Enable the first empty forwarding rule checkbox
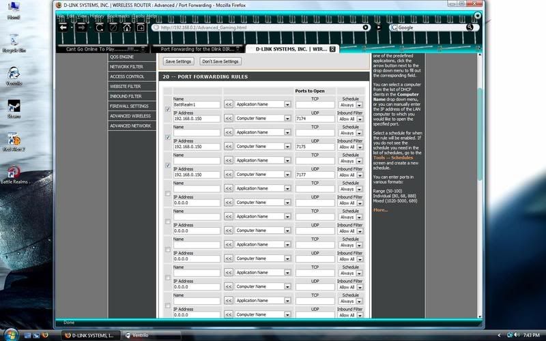546x341 pixels. pyautogui.click(x=168, y=193)
